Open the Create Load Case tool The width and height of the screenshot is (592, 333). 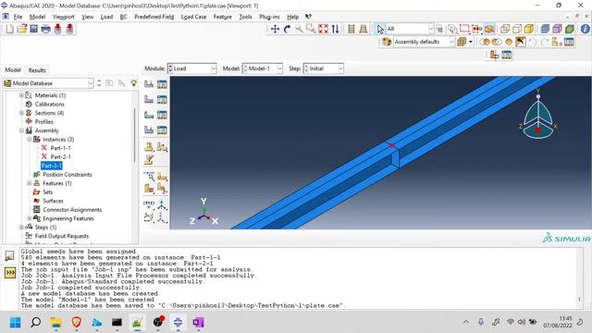coord(149,129)
